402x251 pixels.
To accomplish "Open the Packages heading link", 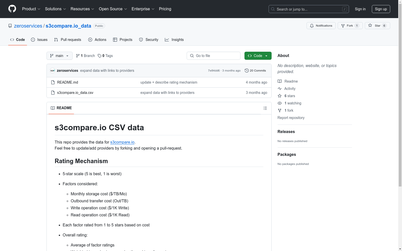I will (x=287, y=154).
